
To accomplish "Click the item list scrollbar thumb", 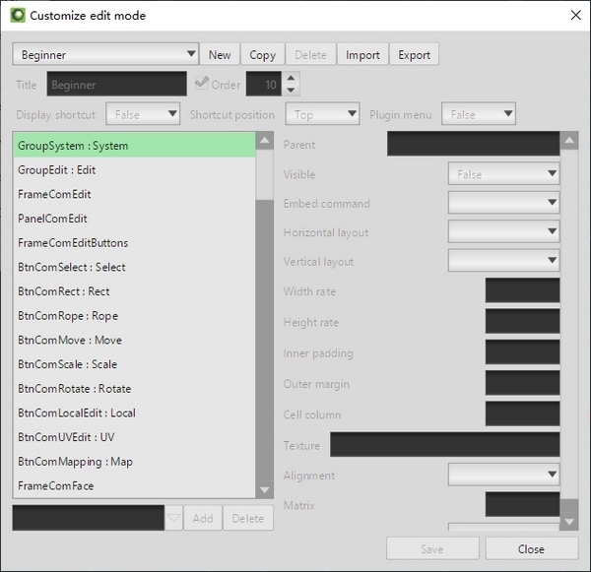I will coord(265,174).
